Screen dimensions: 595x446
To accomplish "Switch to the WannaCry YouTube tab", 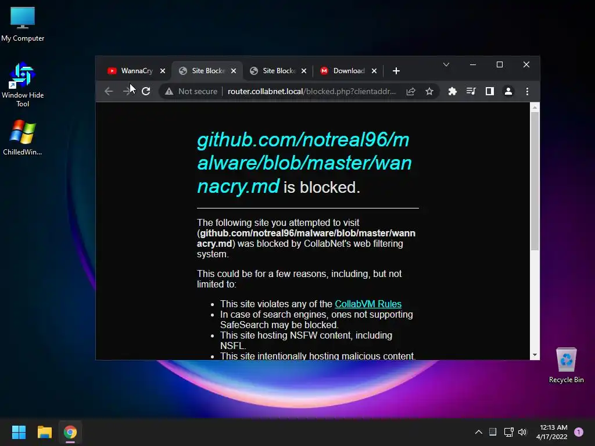I will [x=131, y=71].
